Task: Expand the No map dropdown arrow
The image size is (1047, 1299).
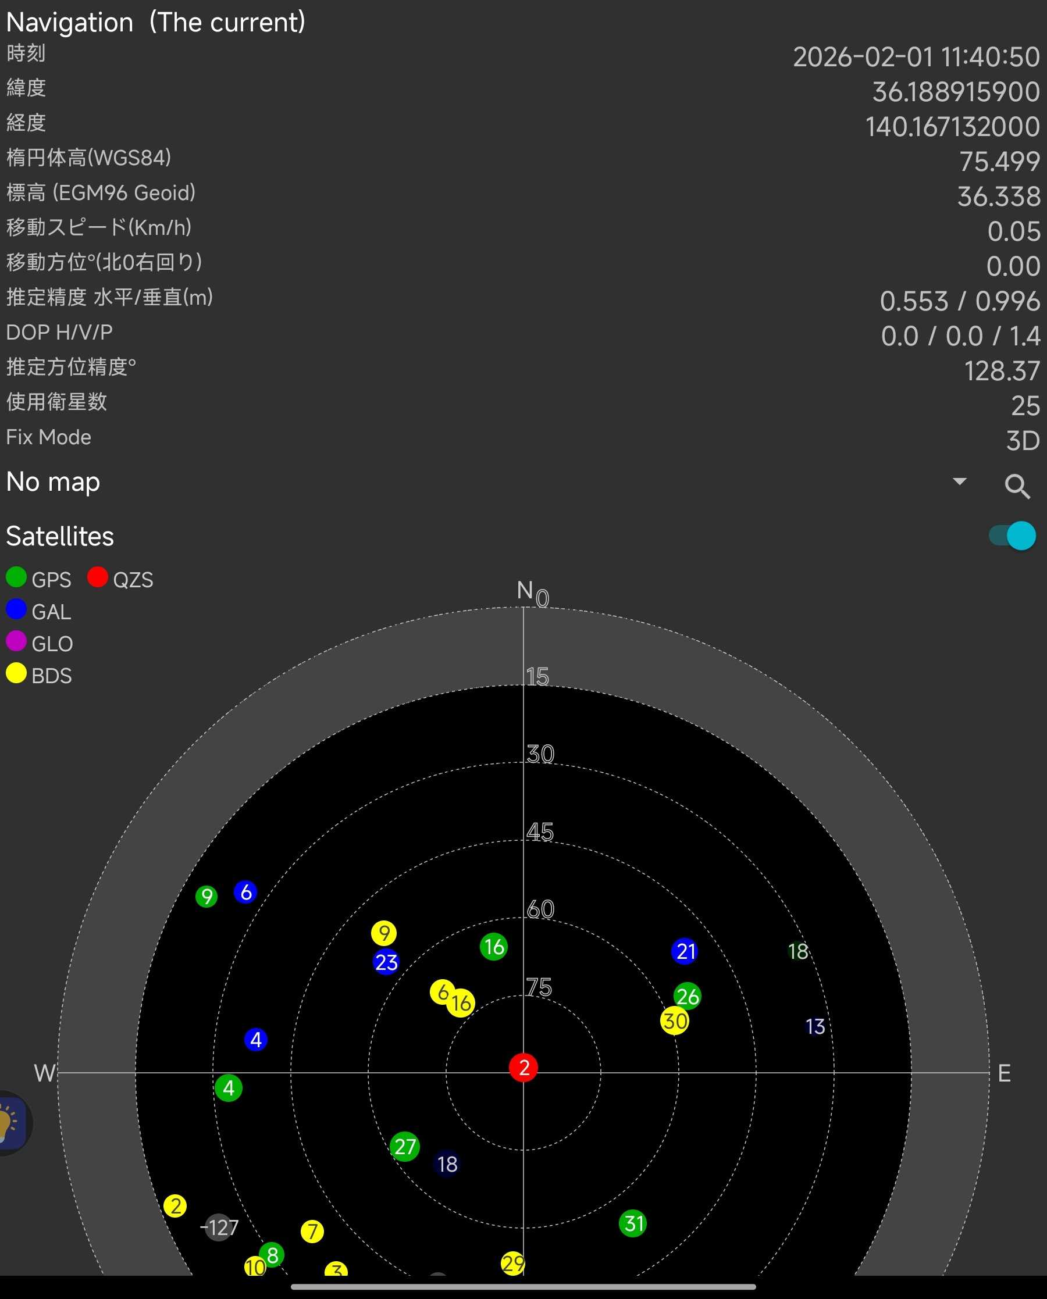Action: pos(959,481)
